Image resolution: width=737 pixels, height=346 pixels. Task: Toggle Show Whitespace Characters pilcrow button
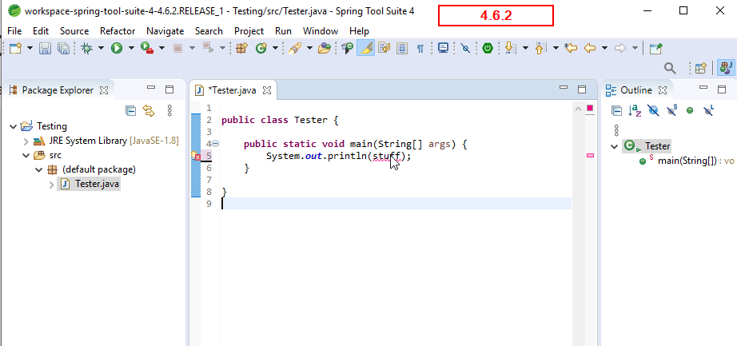pyautogui.click(x=420, y=48)
